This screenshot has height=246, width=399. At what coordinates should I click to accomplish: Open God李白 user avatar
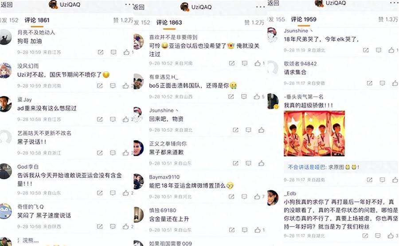pyautogui.click(x=5, y=171)
